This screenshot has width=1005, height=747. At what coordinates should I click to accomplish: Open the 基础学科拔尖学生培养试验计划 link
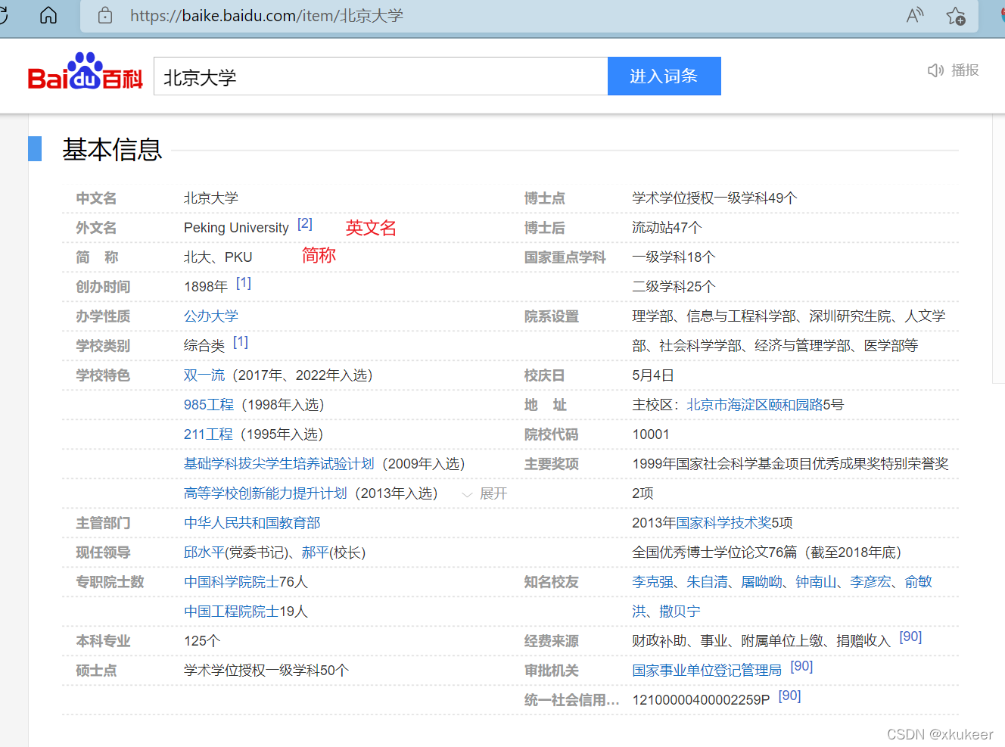click(279, 464)
